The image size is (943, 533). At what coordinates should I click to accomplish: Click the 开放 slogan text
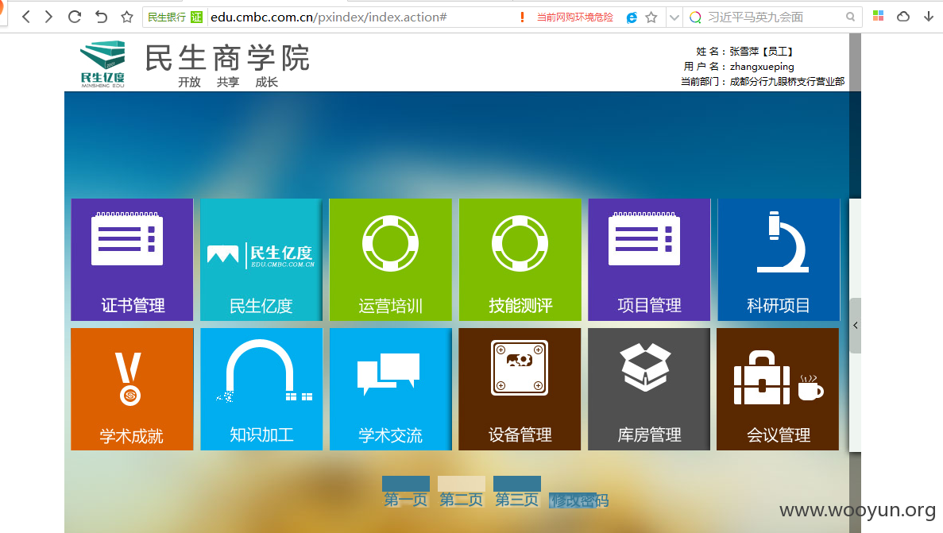tap(189, 82)
